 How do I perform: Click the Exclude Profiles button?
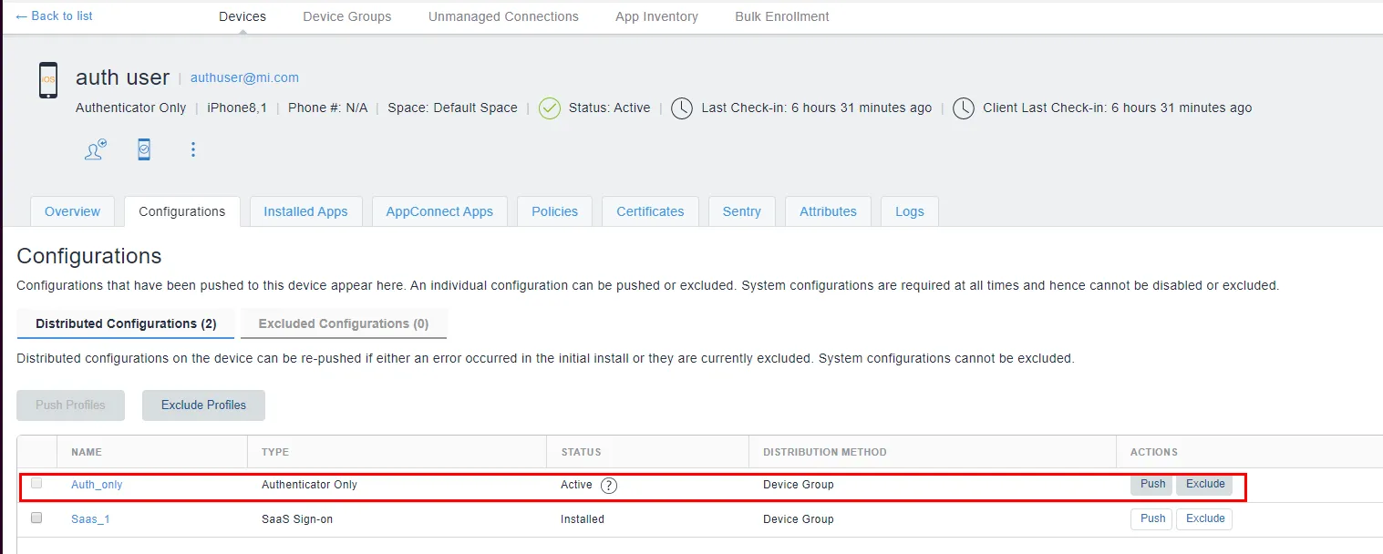tap(203, 405)
